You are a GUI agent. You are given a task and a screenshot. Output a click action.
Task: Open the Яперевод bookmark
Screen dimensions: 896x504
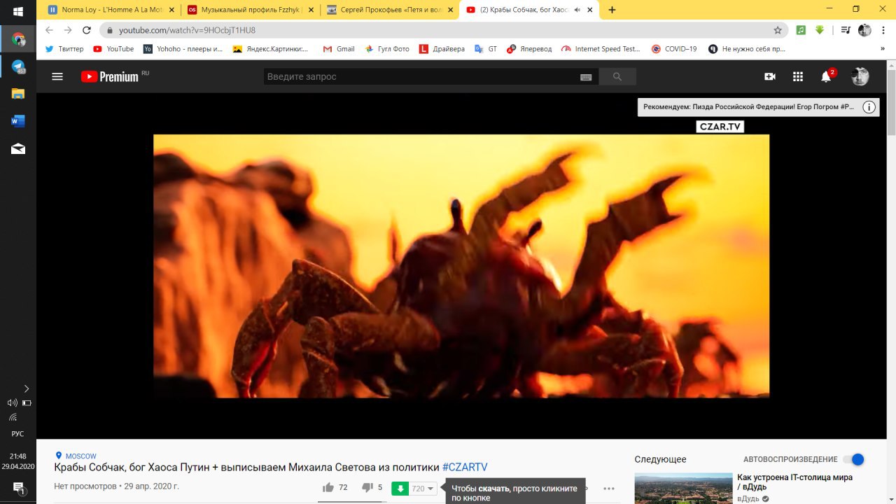click(x=529, y=49)
